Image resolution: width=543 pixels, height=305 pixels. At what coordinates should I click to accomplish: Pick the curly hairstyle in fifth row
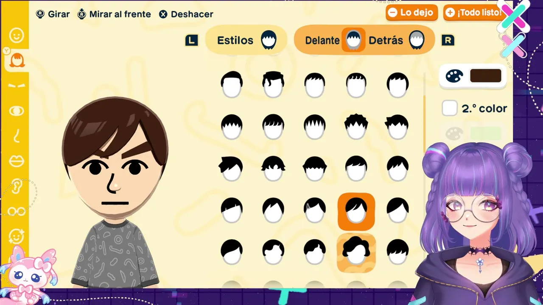pyautogui.click(x=356, y=252)
